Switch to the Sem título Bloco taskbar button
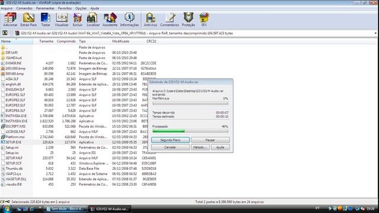Image resolution: width=379 pixels, height=213 pixels. coord(66,209)
